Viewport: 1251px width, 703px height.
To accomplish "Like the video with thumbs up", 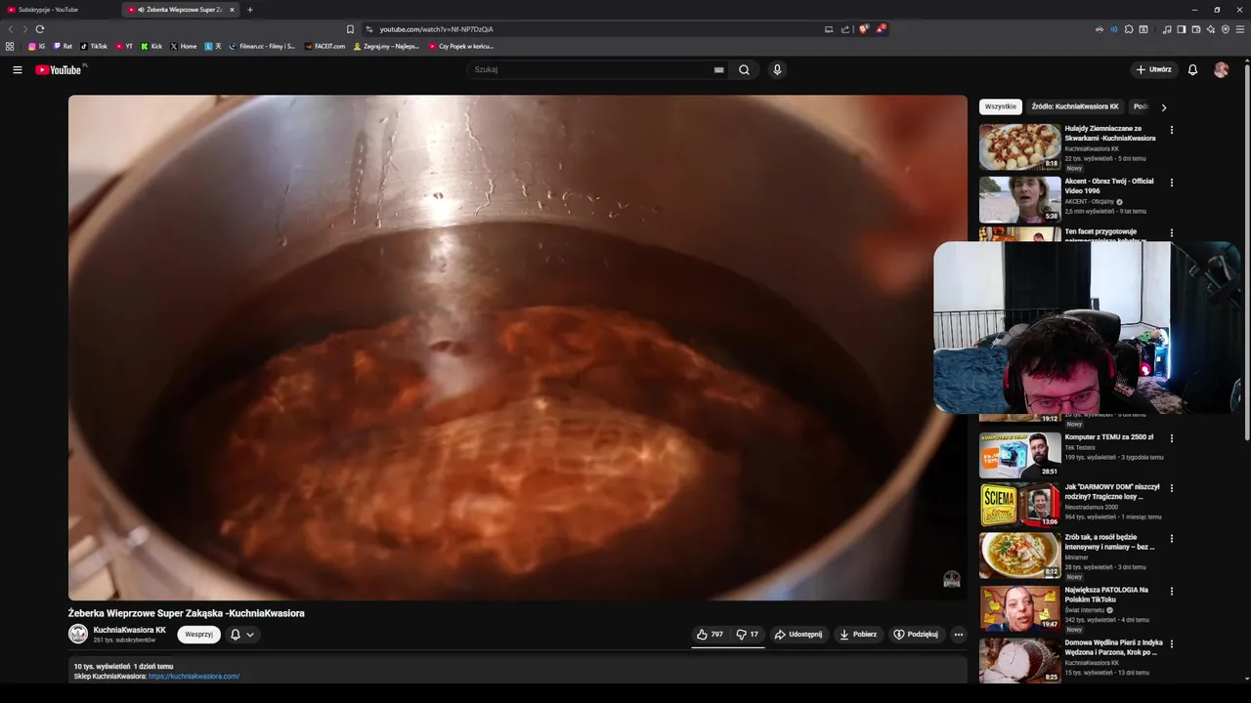I will click(x=710, y=634).
